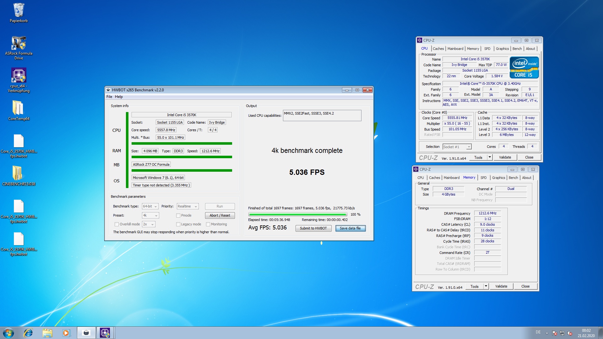Open Graphics tab in upper CPU-Z
This screenshot has width=603, height=339.
tap(502, 49)
